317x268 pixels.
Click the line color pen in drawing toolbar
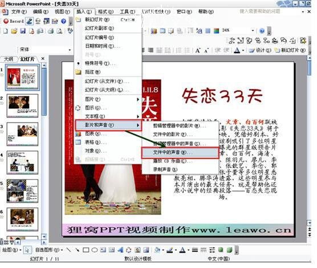coord(170,250)
